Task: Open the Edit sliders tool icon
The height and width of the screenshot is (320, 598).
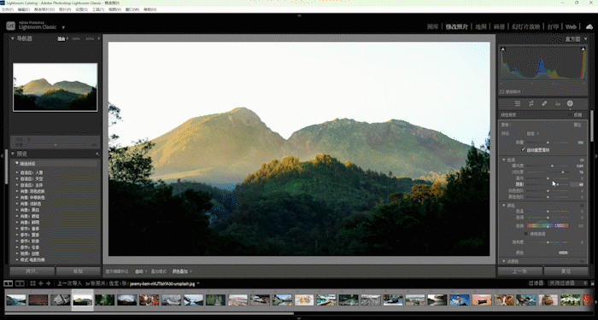Action: [518, 103]
